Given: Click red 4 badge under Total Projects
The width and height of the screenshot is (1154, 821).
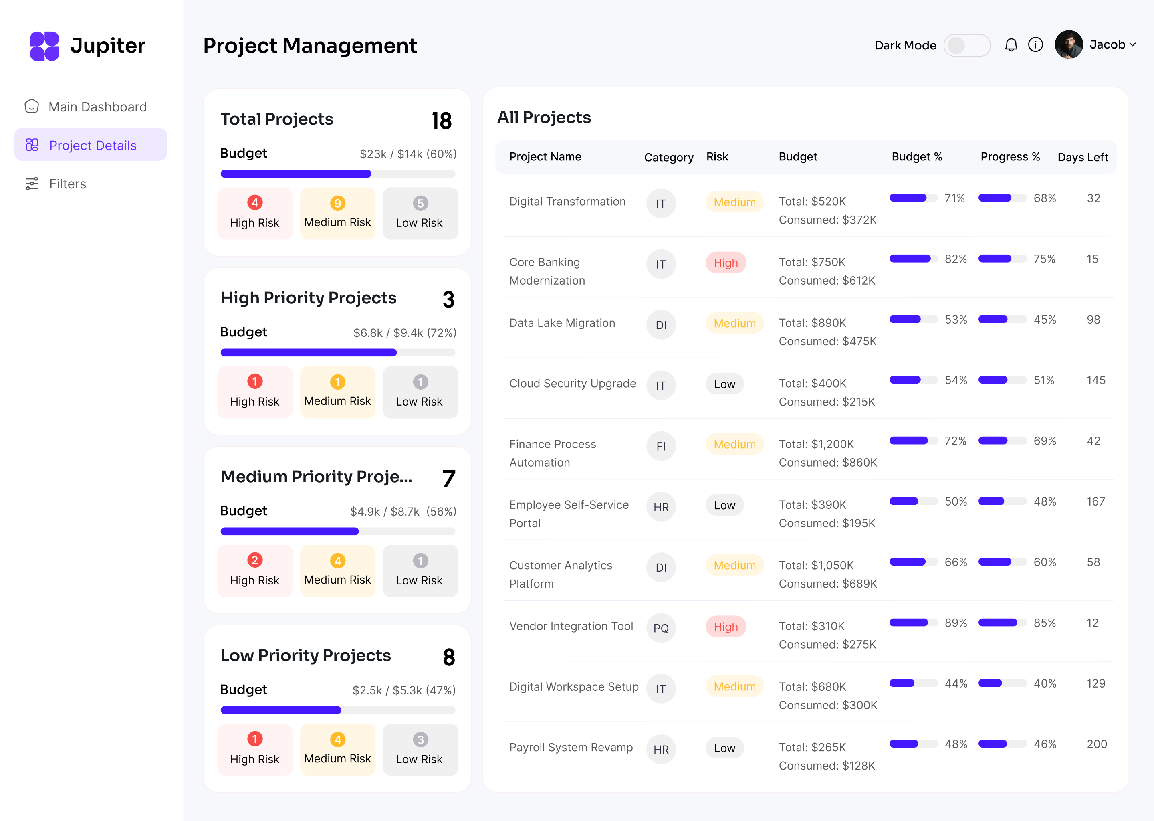Looking at the screenshot, I should (x=255, y=203).
